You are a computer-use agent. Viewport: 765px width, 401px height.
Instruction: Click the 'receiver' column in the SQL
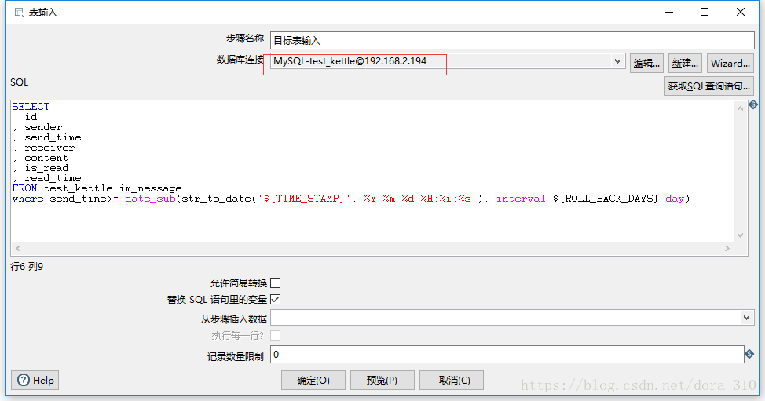pos(49,148)
